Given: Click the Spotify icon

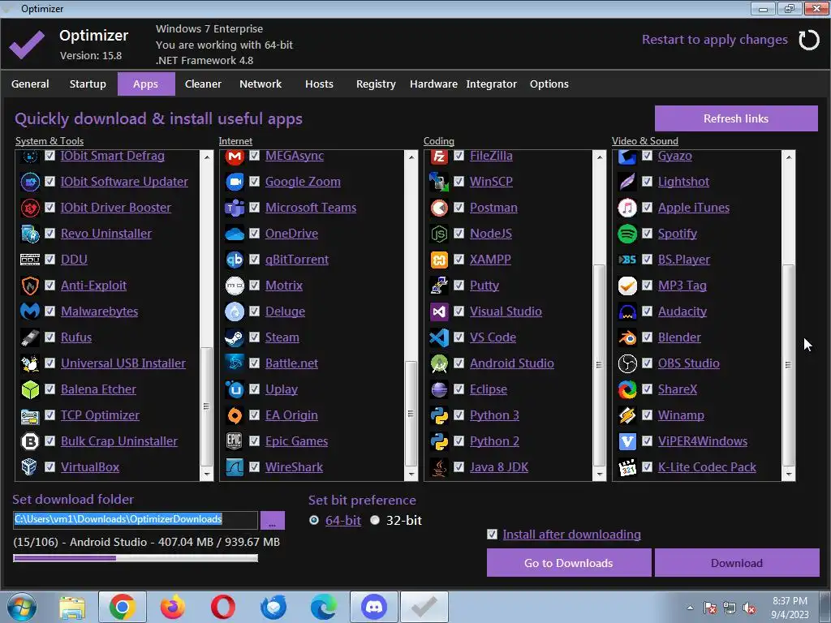Looking at the screenshot, I should [627, 233].
